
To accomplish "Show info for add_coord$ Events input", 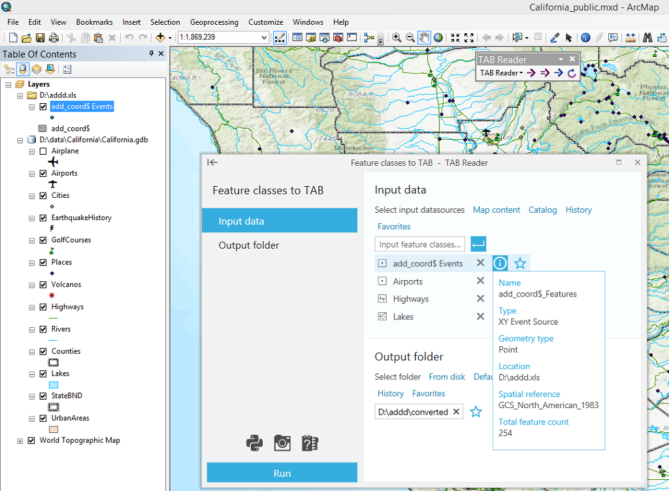I will pos(500,263).
